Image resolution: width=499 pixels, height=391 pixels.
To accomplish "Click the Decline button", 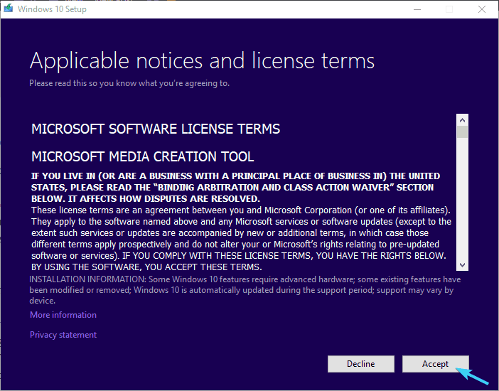I will pos(361,363).
